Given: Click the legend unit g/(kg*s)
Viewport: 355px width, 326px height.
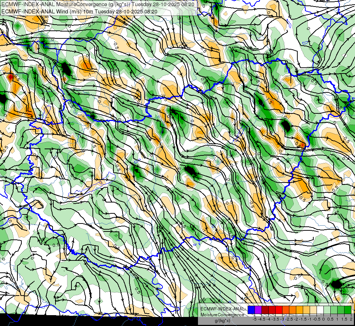Looking at the screenshot, I should [223, 321].
